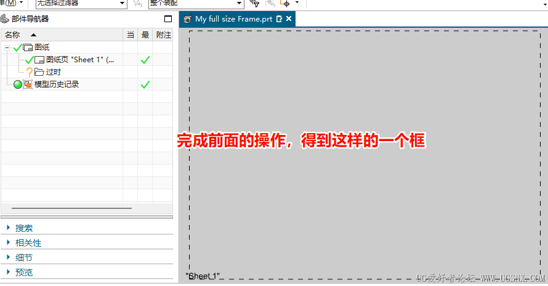
Task: Click the sort arrow in 名称 header
Action: tap(33, 35)
